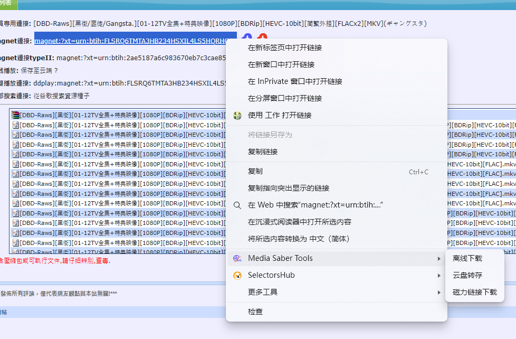Click the blue circular icon beside the magnet link

pyautogui.click(x=247, y=37)
